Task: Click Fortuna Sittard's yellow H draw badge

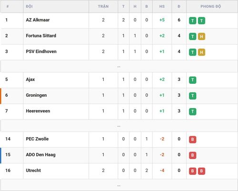Action: click(x=201, y=37)
